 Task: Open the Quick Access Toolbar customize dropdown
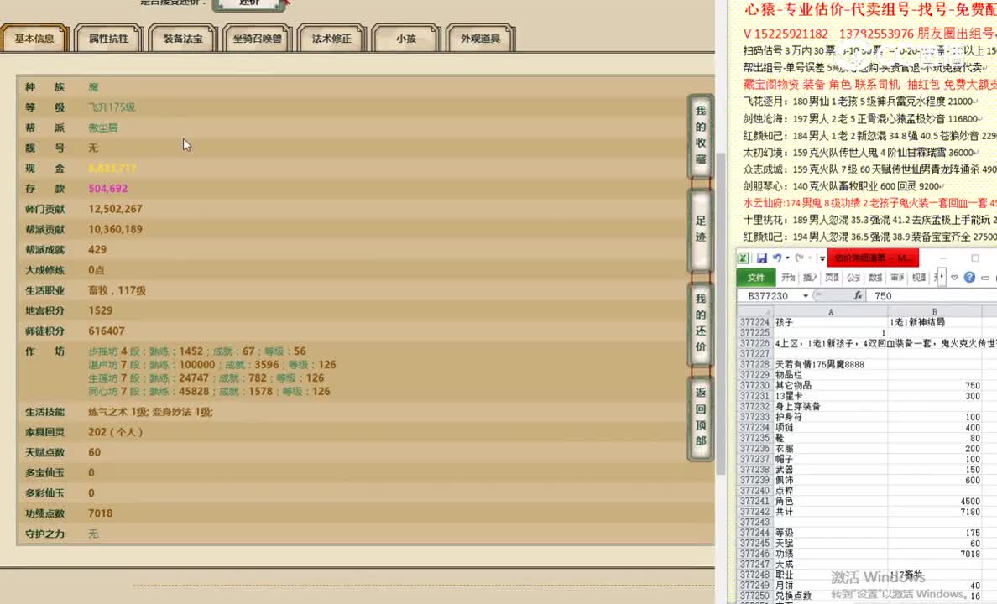822,258
